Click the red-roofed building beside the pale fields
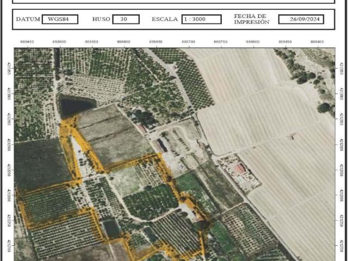Viewport: 348px width, 261px height. pos(240,169)
